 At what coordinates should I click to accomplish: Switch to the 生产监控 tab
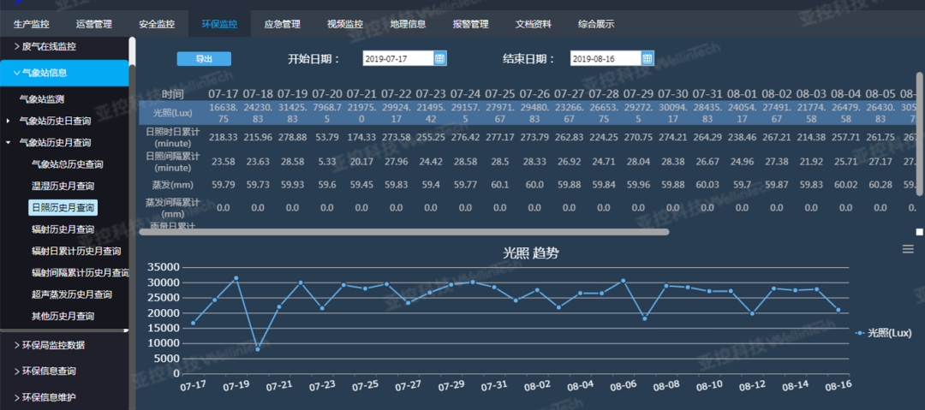[x=32, y=25]
